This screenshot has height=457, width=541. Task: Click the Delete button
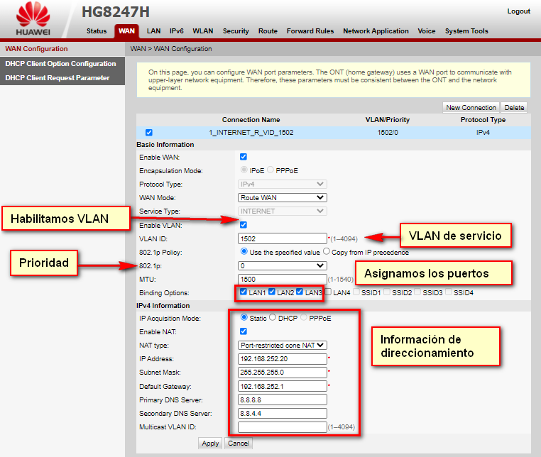(x=514, y=108)
